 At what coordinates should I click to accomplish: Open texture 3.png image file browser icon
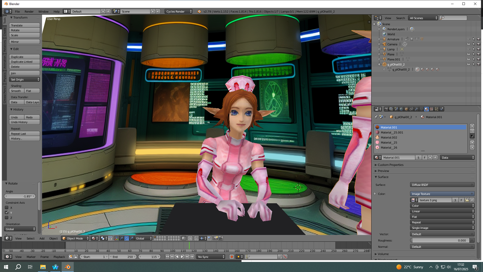467,200
